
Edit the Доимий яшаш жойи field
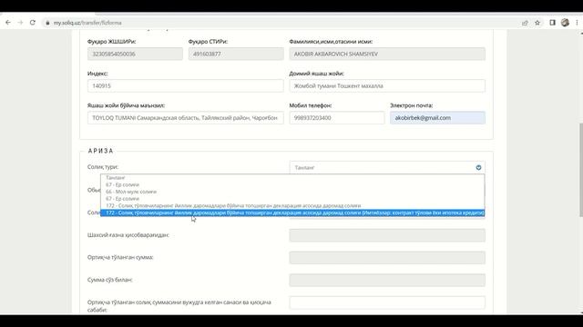coord(387,85)
